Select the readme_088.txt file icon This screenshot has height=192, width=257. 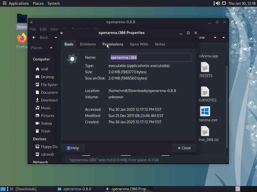point(205,131)
